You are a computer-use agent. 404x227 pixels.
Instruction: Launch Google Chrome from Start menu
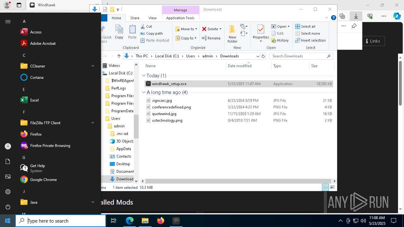point(58,180)
